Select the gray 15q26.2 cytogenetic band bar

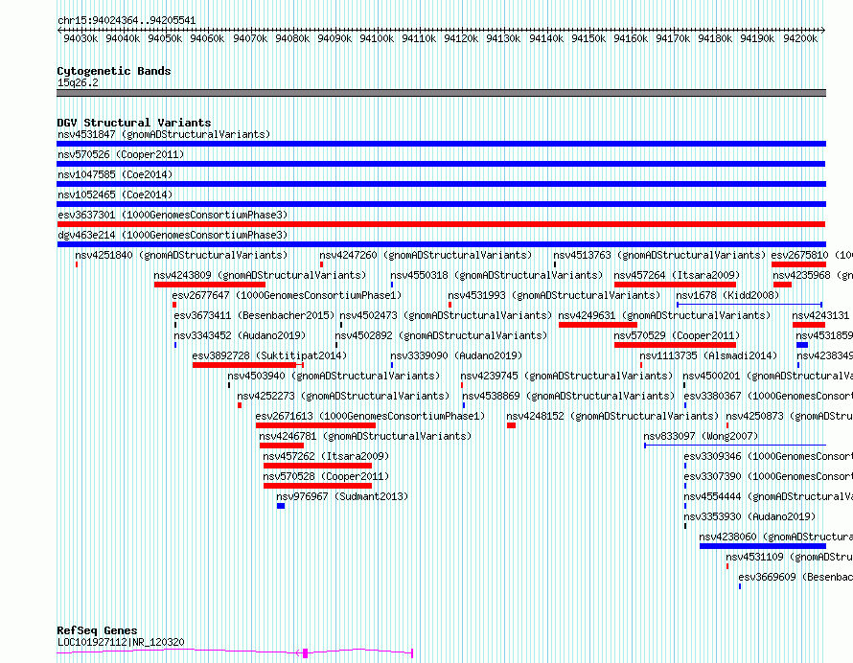[x=441, y=93]
